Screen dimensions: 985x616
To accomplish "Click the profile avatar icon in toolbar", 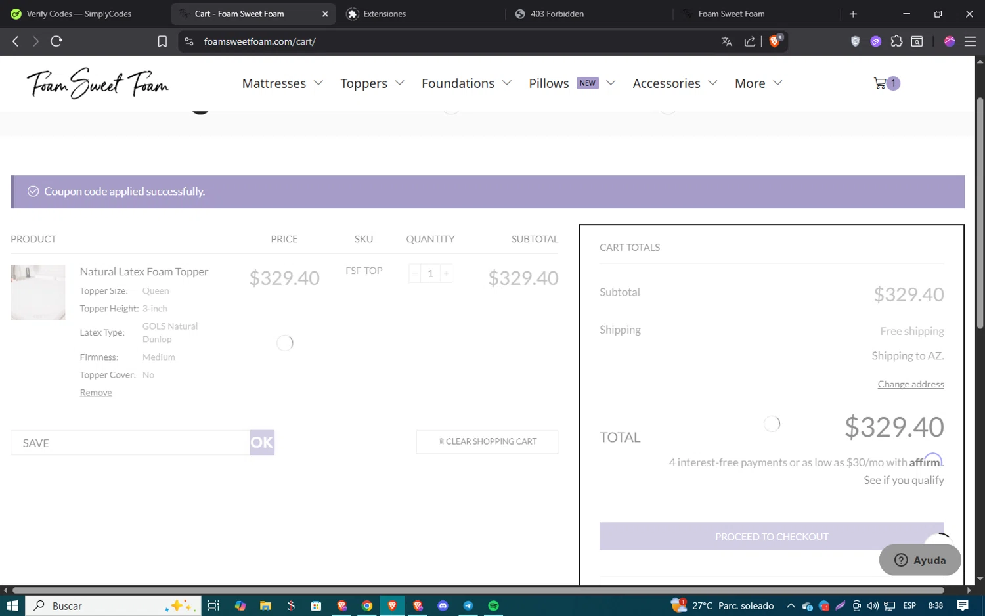I will tap(949, 41).
